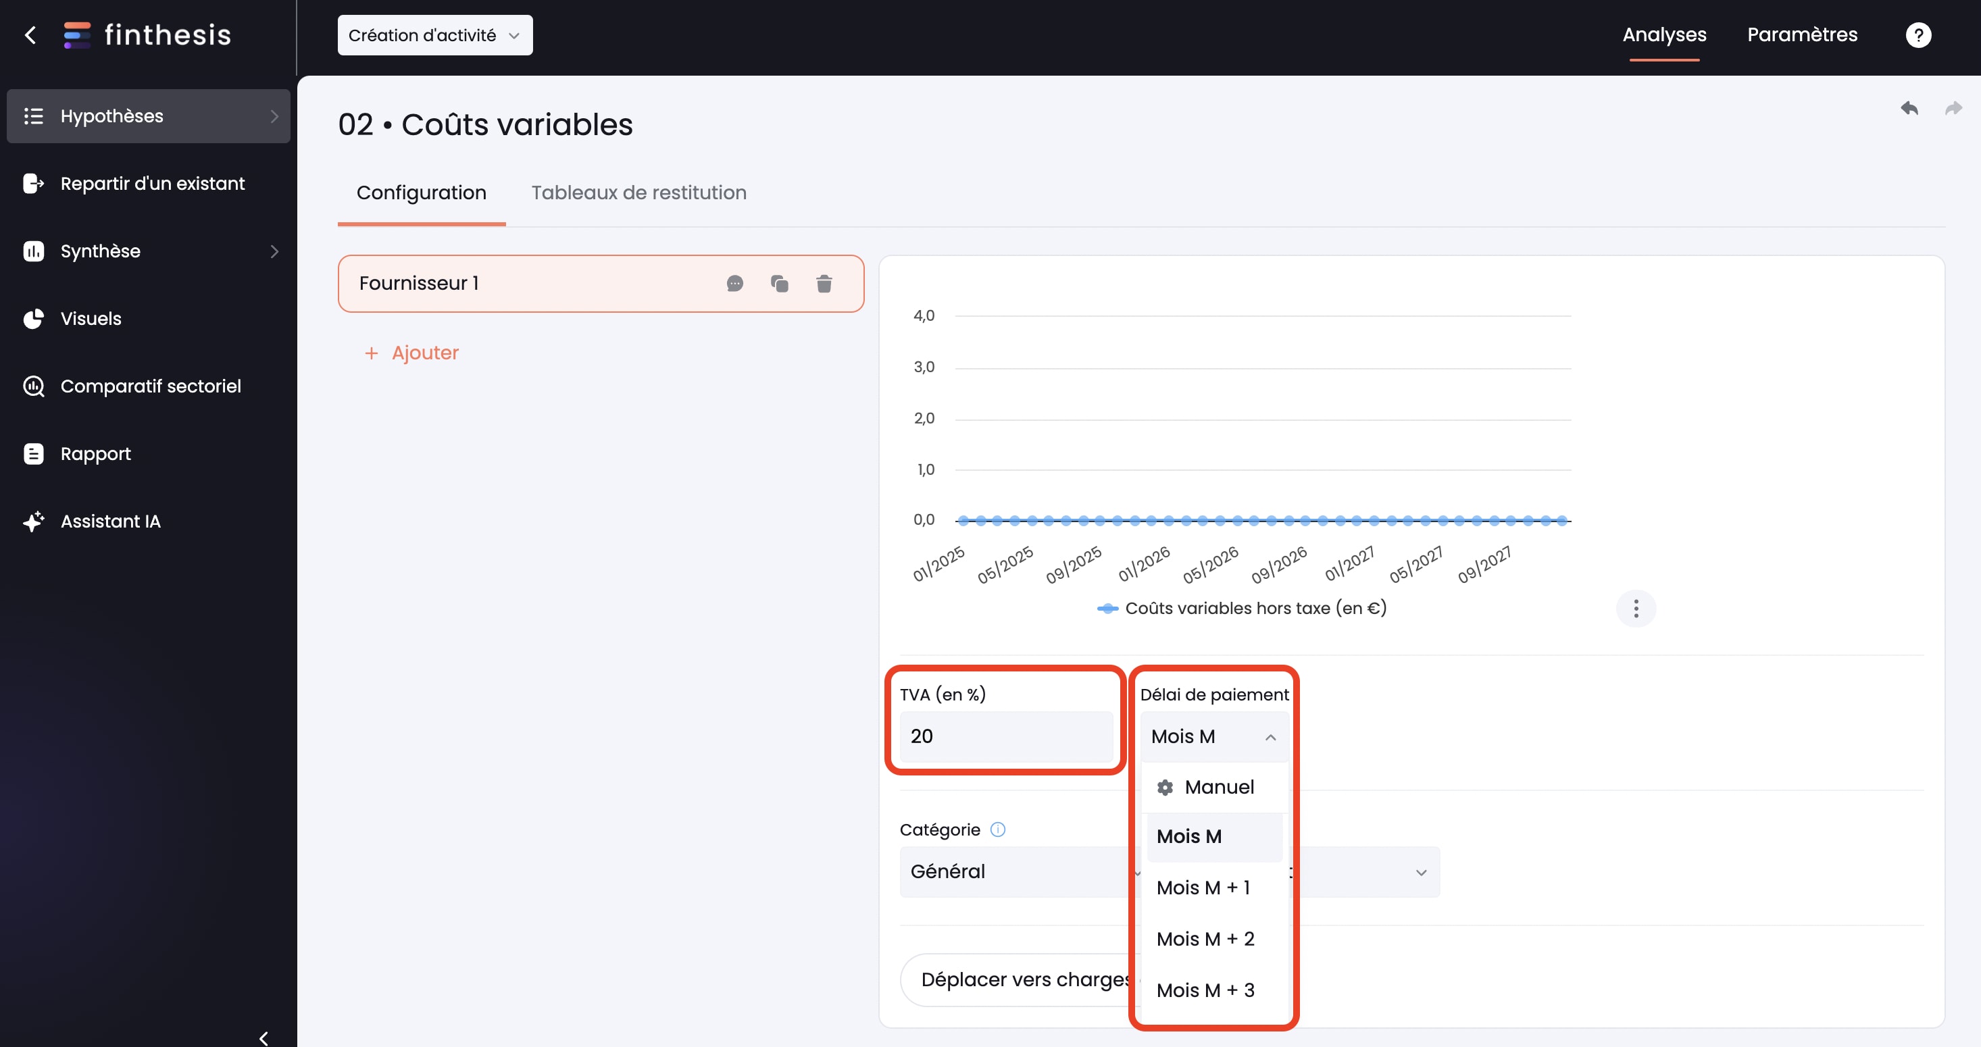The height and width of the screenshot is (1047, 1981).
Task: Click the gear icon next to Manuel
Action: (x=1165, y=787)
